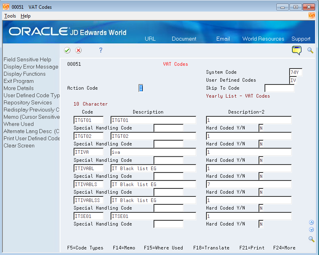Open the Tools menu
The height and width of the screenshot is (255, 319).
(10, 16)
